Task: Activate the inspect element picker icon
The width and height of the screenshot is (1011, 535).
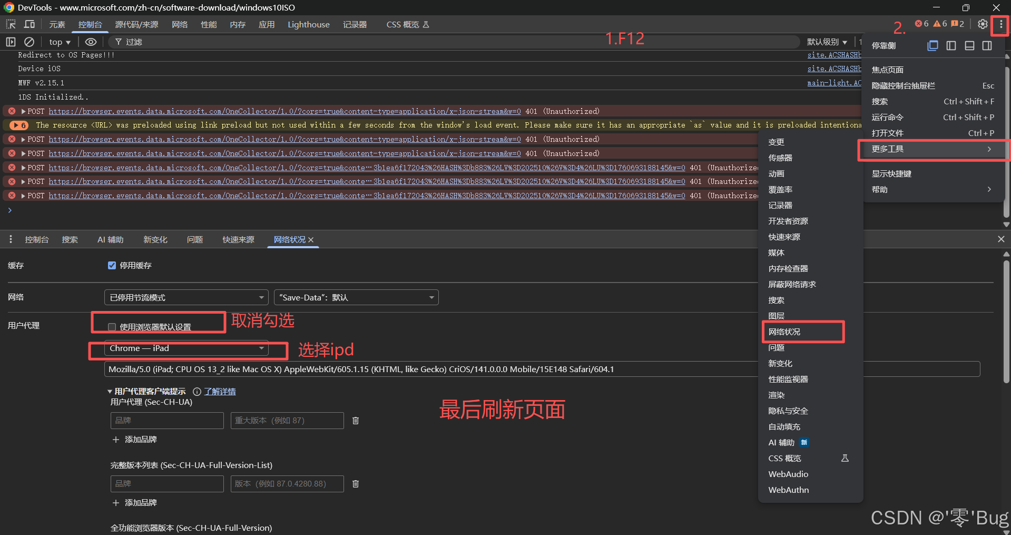Action: (x=11, y=24)
